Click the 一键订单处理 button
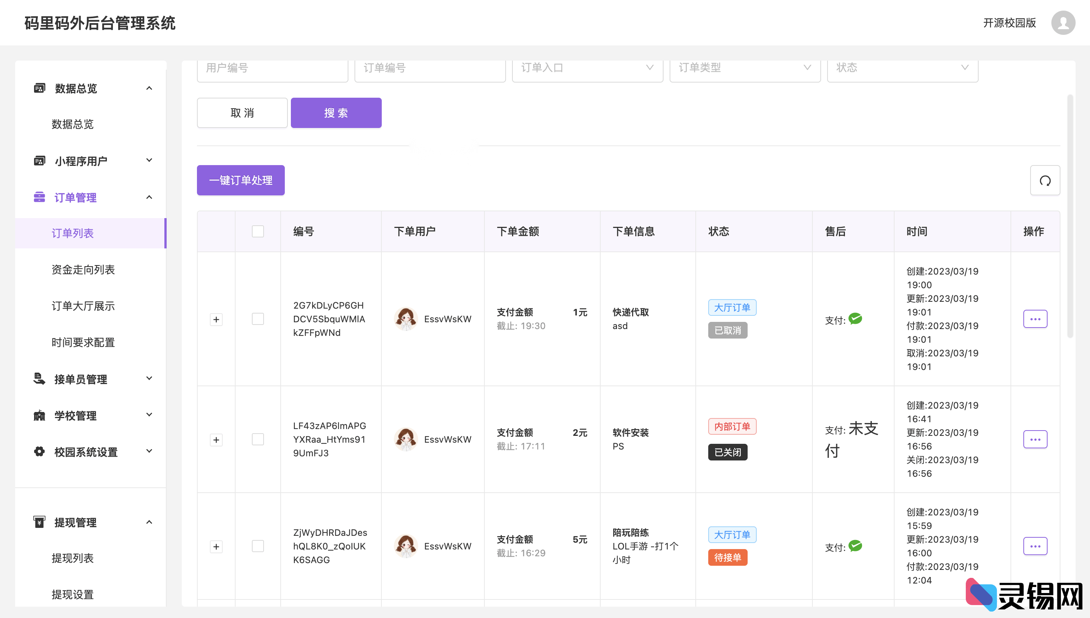 [240, 180]
